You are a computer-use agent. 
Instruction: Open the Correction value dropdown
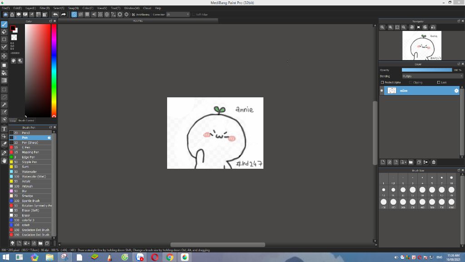tap(178, 15)
